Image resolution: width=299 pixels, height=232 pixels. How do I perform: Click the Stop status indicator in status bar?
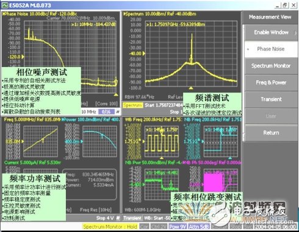(x=236, y=227)
